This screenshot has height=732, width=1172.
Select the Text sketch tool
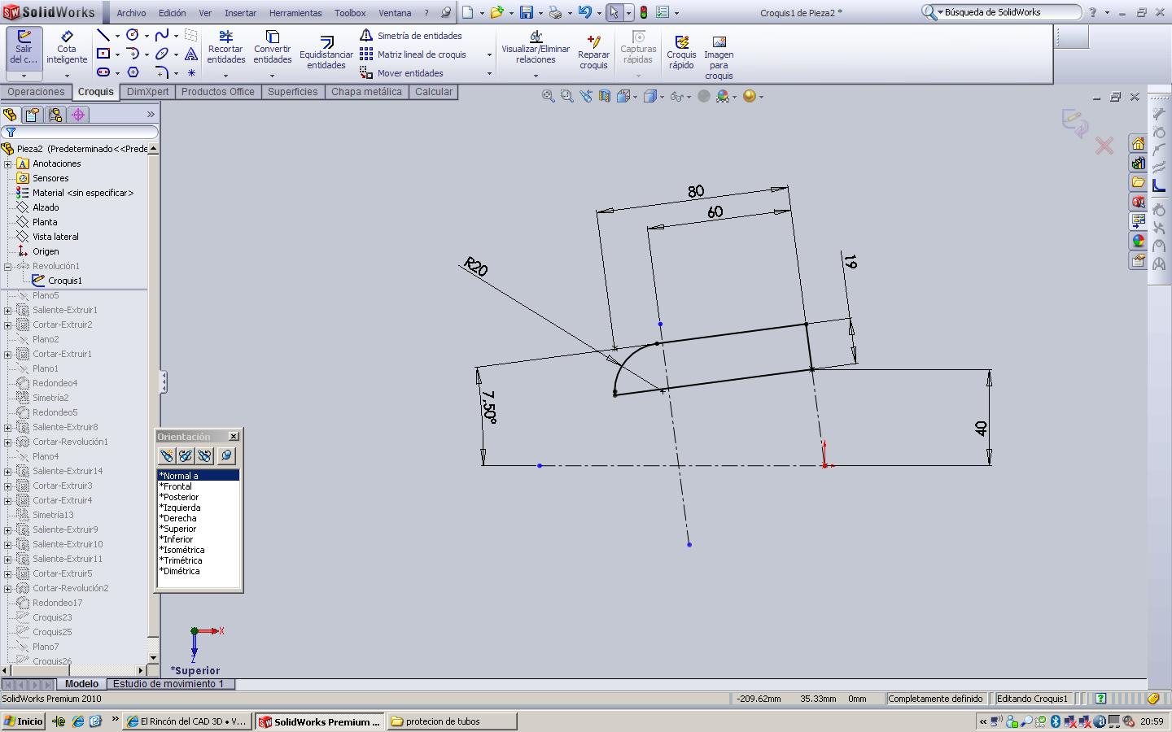click(x=191, y=54)
